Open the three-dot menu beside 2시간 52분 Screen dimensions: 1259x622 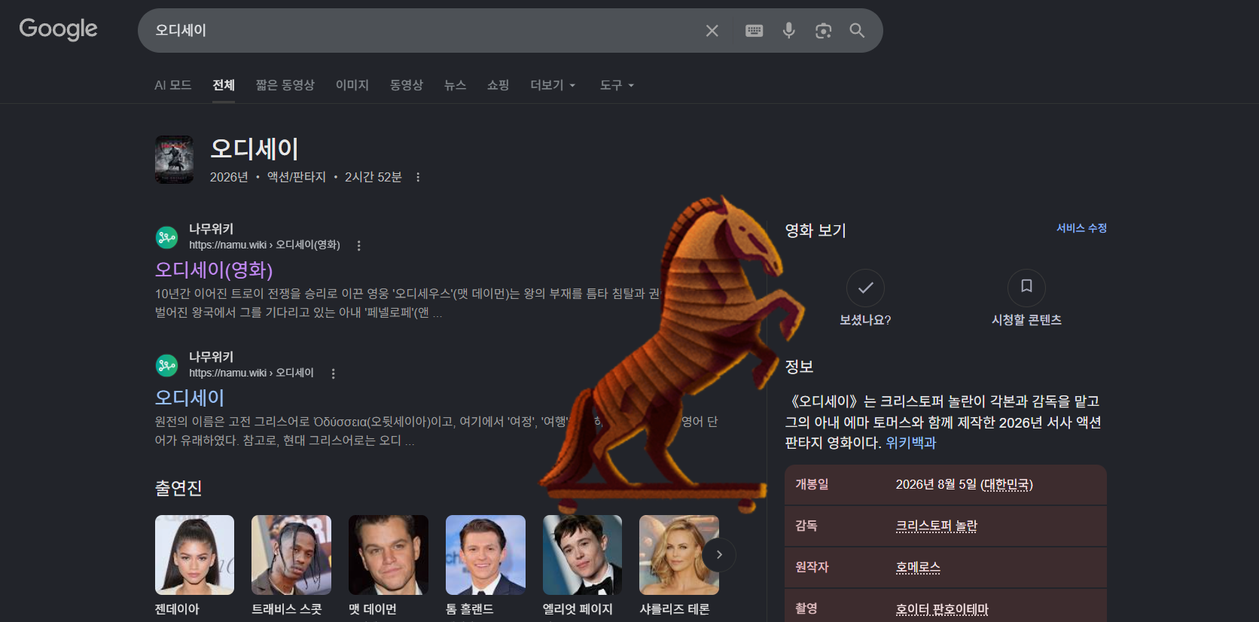point(418,177)
